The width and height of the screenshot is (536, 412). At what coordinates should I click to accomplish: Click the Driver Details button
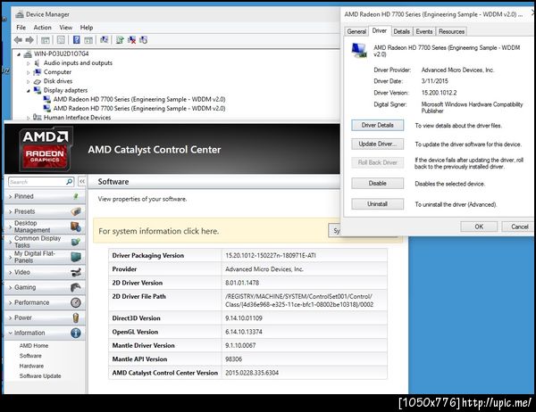(377, 125)
